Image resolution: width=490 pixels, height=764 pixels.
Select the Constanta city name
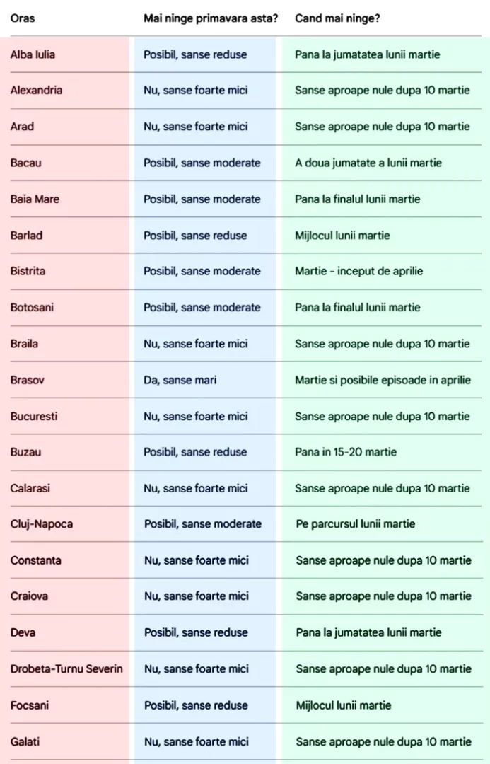coord(36,560)
